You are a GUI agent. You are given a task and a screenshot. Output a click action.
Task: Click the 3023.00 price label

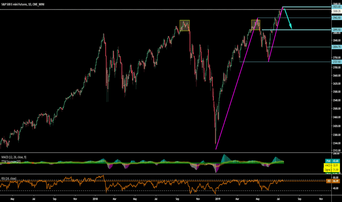[x=336, y=7]
